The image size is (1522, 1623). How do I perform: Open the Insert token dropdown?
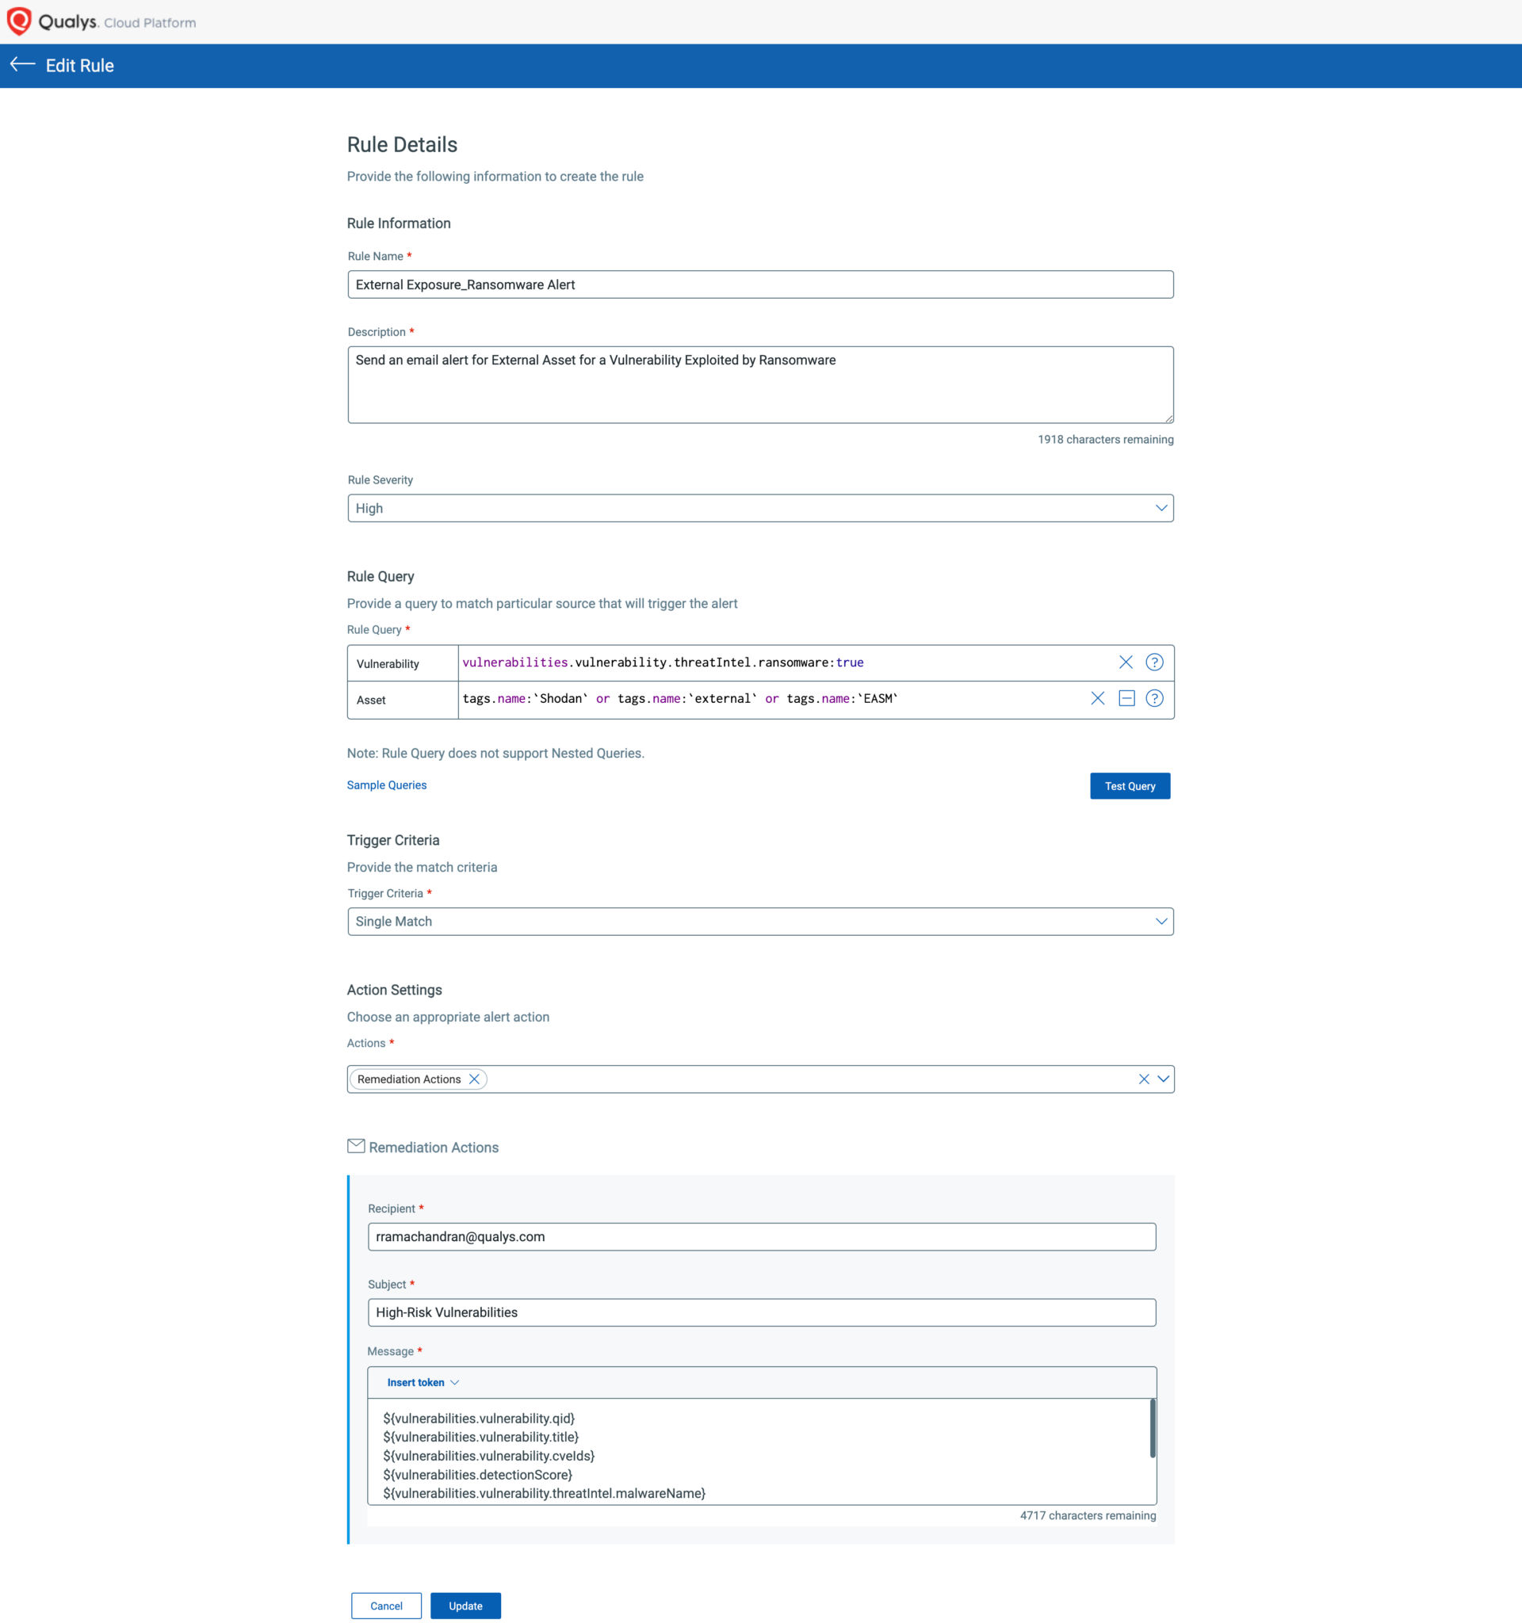[422, 1382]
